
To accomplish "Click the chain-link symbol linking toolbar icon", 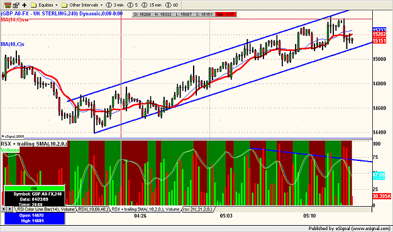I will tap(8, 5).
